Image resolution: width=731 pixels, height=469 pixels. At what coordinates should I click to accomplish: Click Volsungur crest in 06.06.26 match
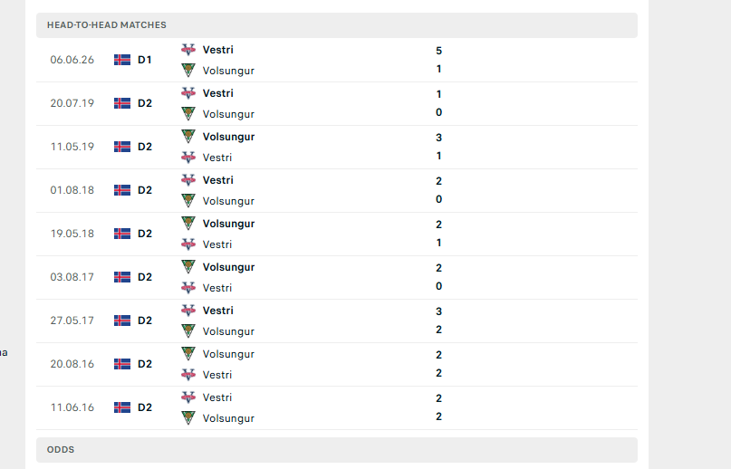188,71
